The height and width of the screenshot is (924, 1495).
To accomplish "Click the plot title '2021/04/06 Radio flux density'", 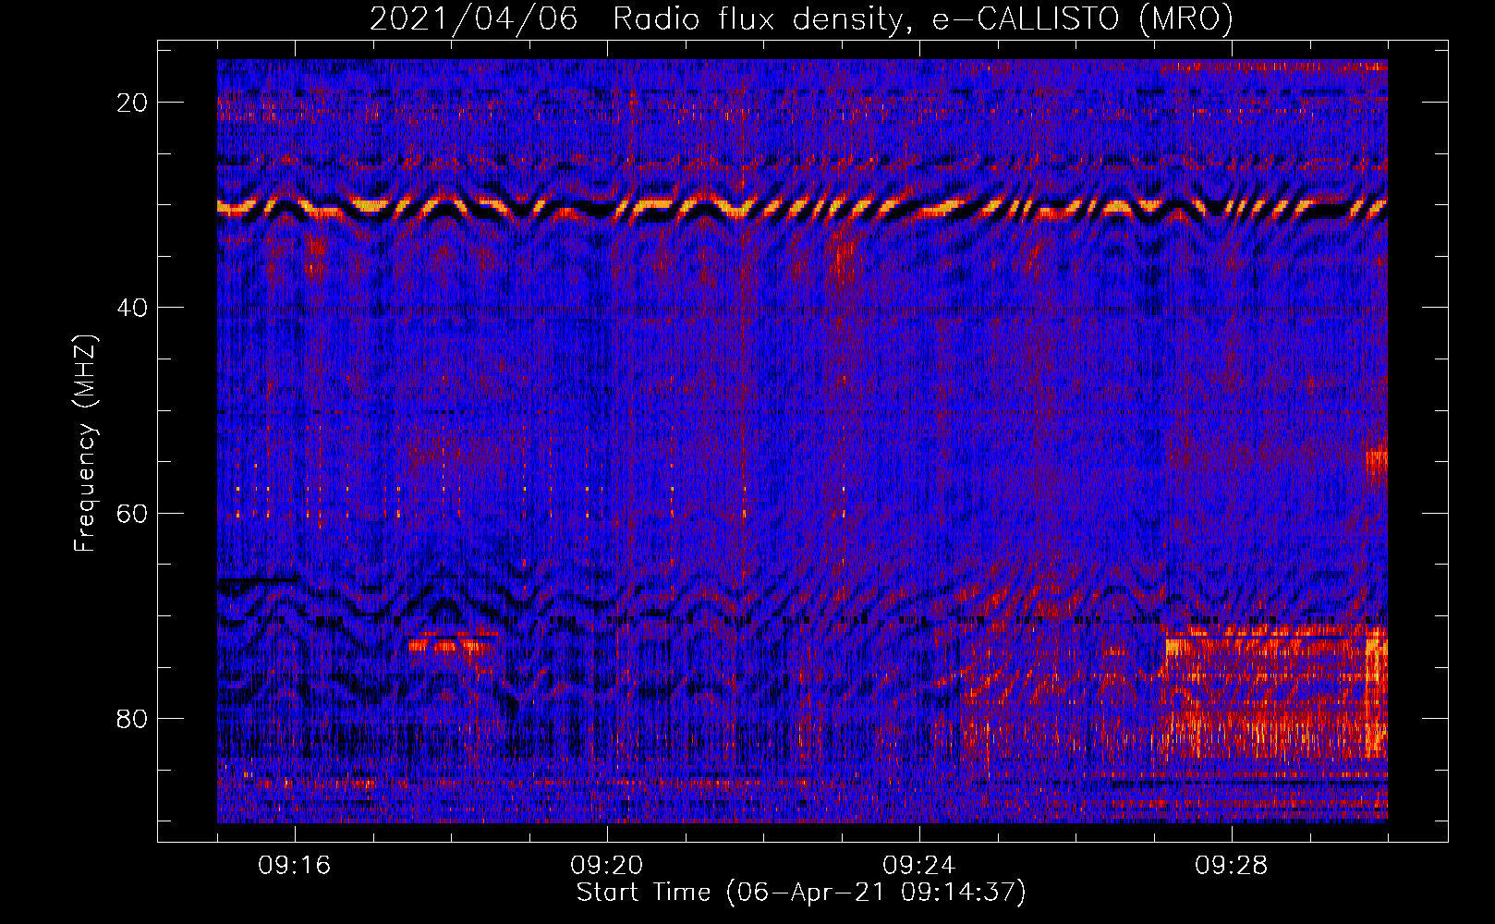I will click(802, 18).
